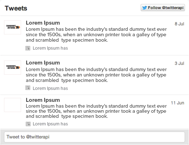Click the Follow @twitterapi button
Image resolution: width=189 pixels, height=145 pixels.
[x=163, y=8]
